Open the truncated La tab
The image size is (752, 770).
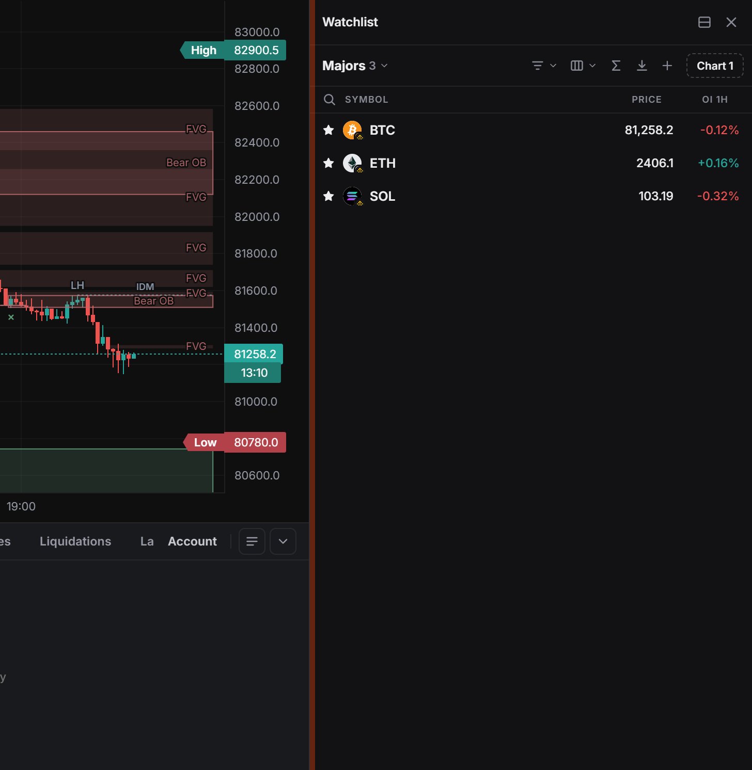tap(147, 541)
